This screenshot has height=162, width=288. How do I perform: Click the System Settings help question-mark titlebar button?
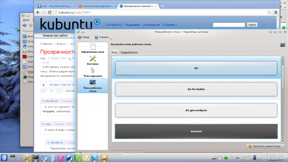(x=270, y=31)
